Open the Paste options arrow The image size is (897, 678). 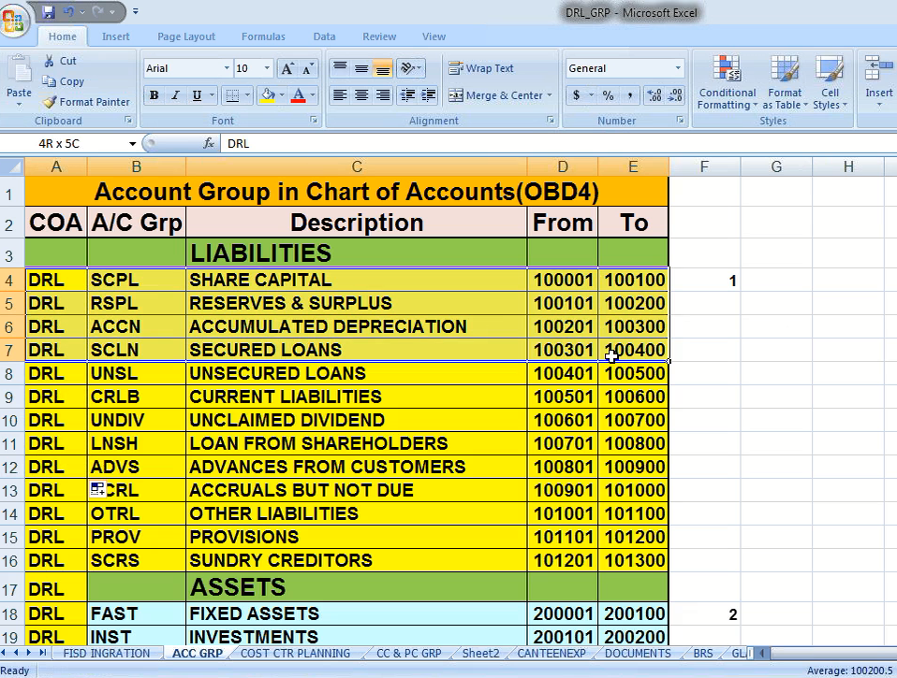pos(19,105)
